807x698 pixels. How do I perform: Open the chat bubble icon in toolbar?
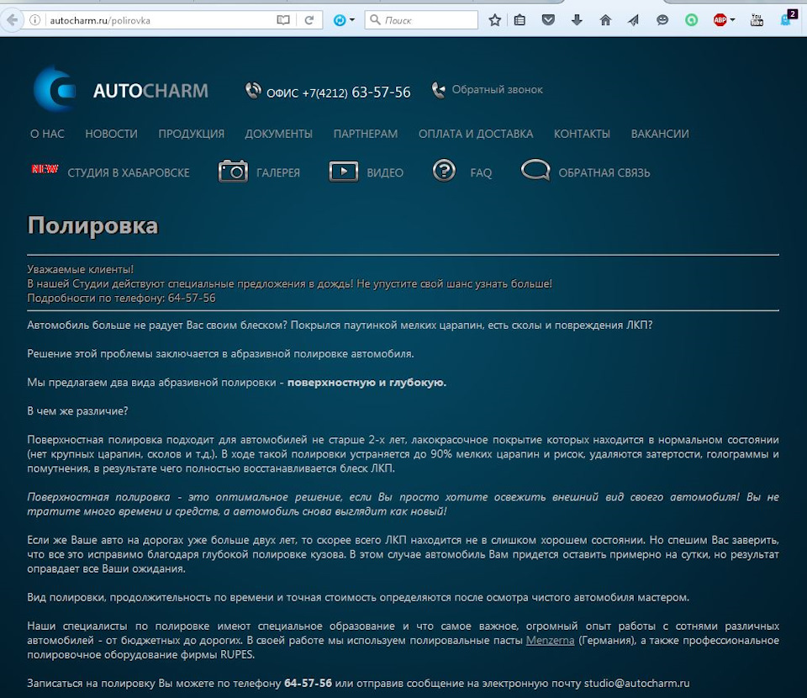click(x=662, y=20)
